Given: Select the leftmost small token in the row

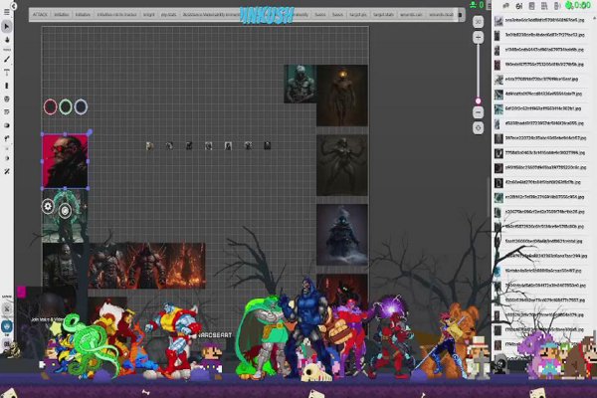Looking at the screenshot, I should coord(149,146).
